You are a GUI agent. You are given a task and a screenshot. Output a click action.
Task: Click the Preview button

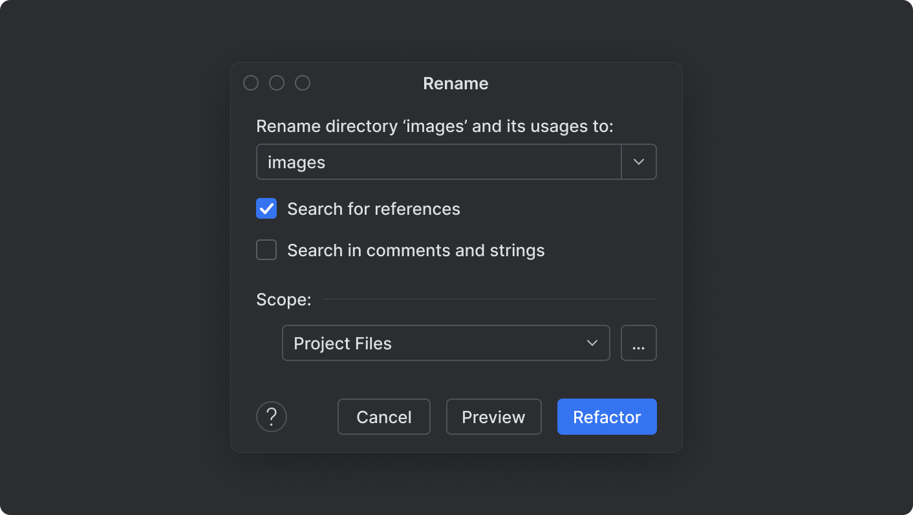(x=494, y=417)
